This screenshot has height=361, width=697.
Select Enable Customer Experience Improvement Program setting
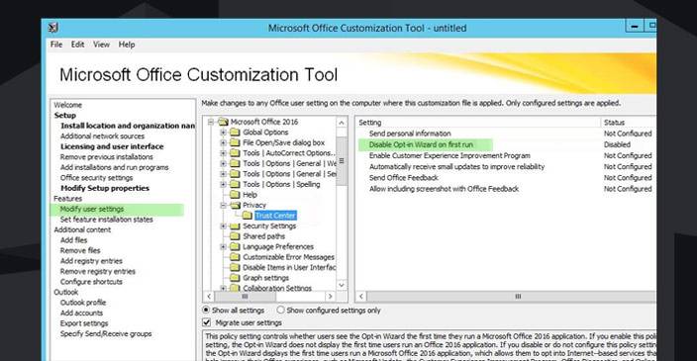pos(506,156)
